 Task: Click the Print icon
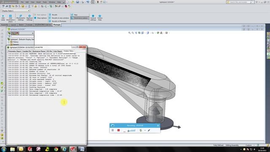[83, 2]
